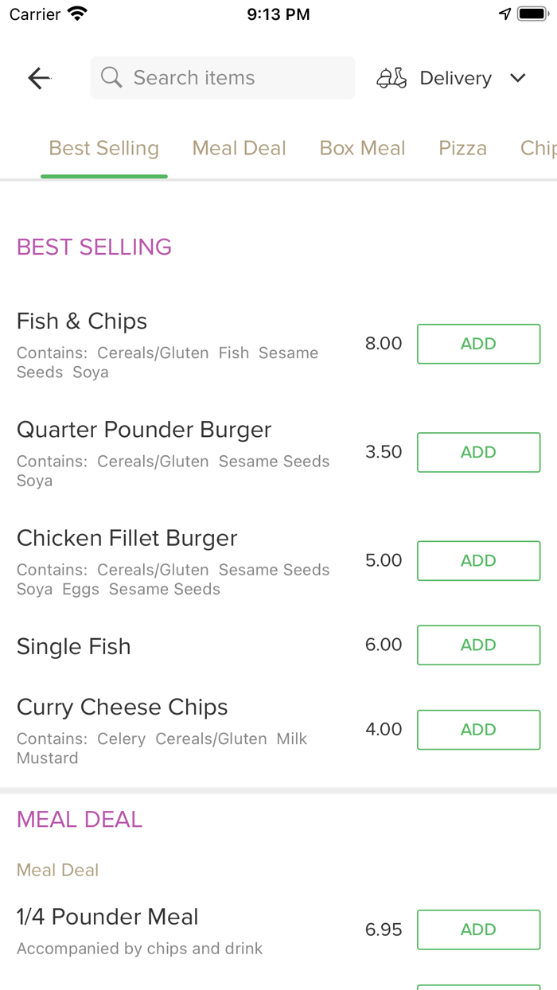This screenshot has height=990, width=557.
Task: Add Fish & Chips to order
Action: point(478,344)
